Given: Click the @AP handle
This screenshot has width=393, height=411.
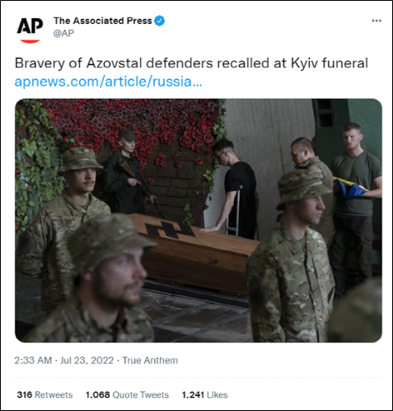Looking at the screenshot, I should coord(63,34).
